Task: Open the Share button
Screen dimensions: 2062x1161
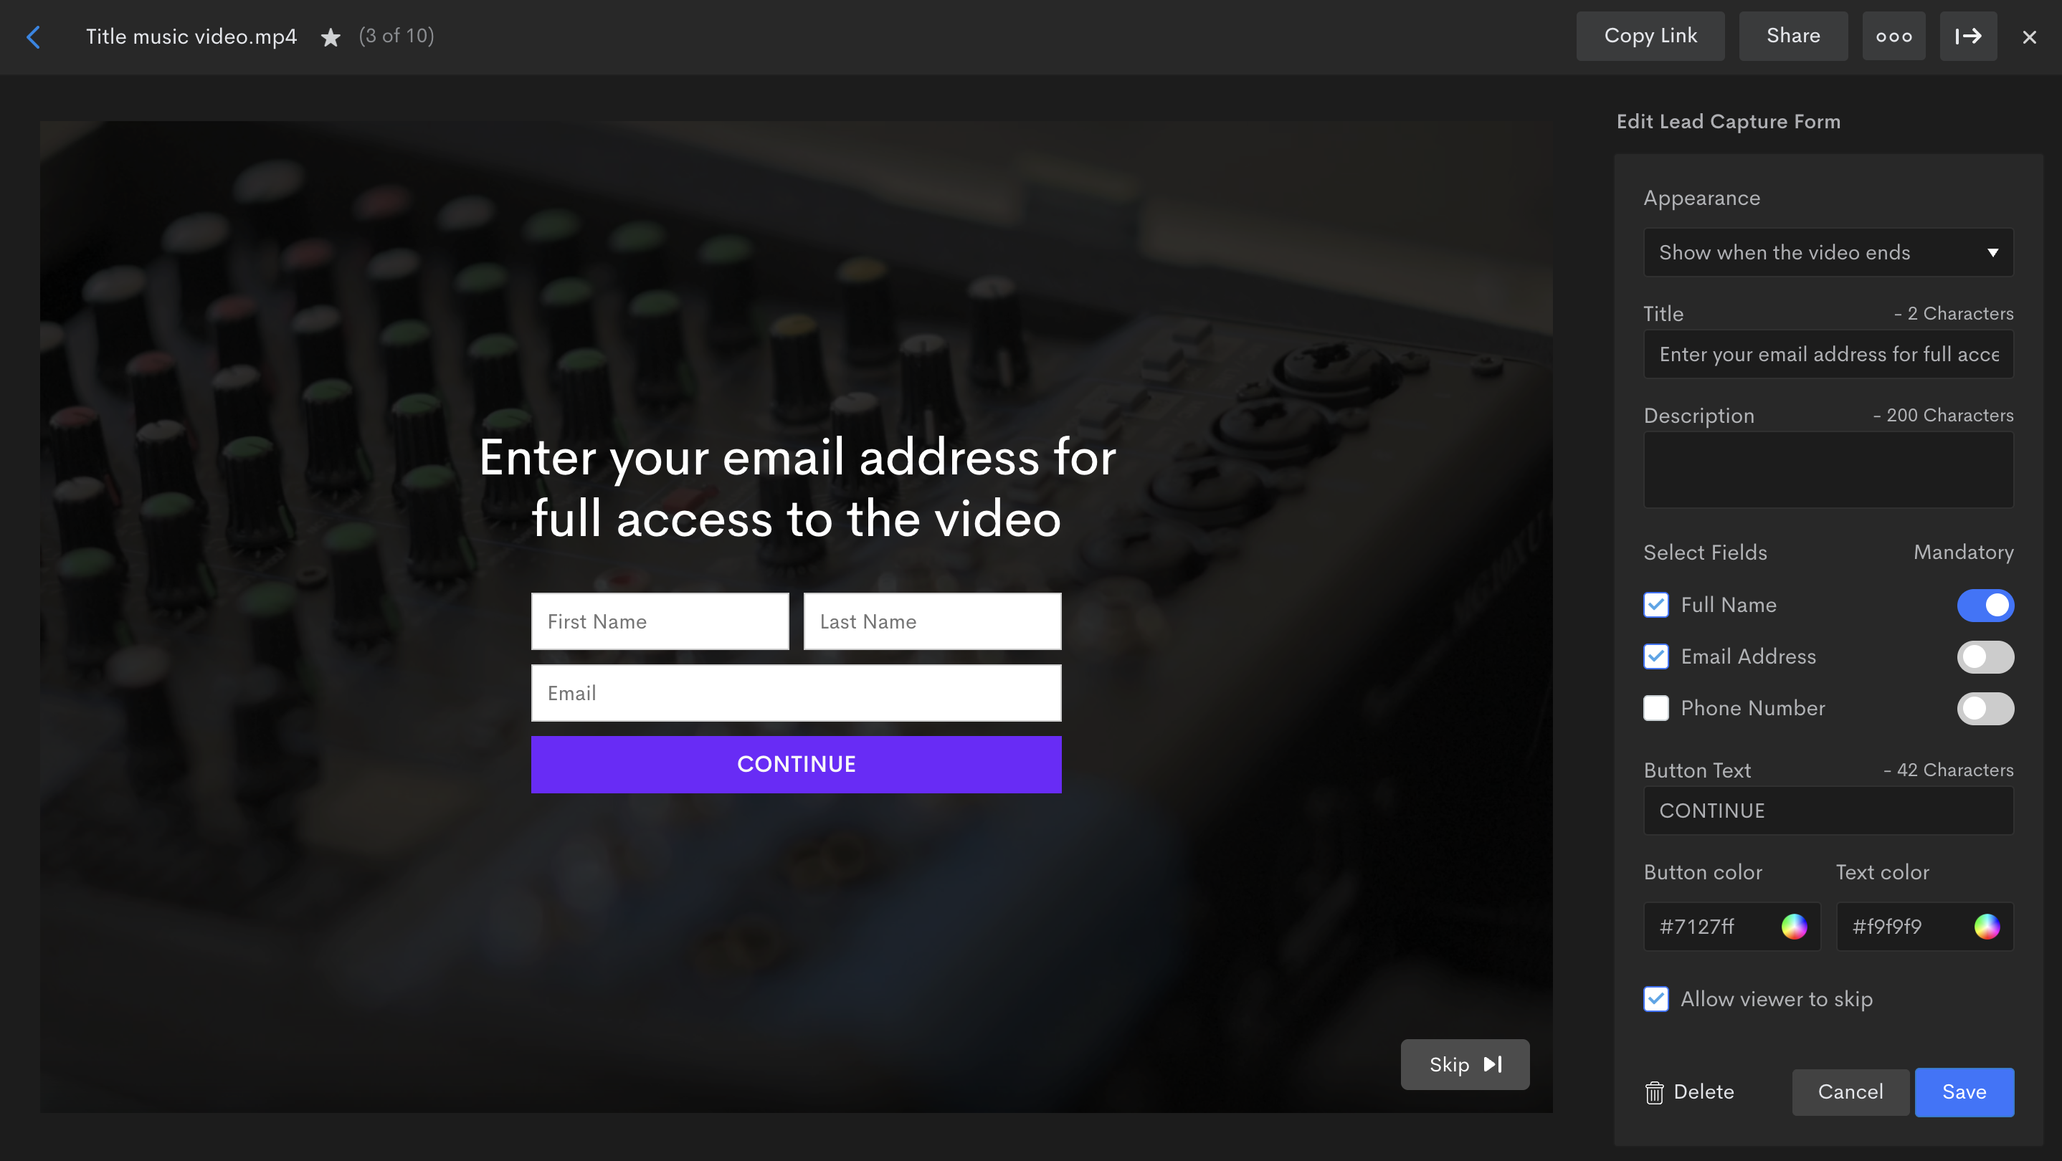Action: point(1793,36)
